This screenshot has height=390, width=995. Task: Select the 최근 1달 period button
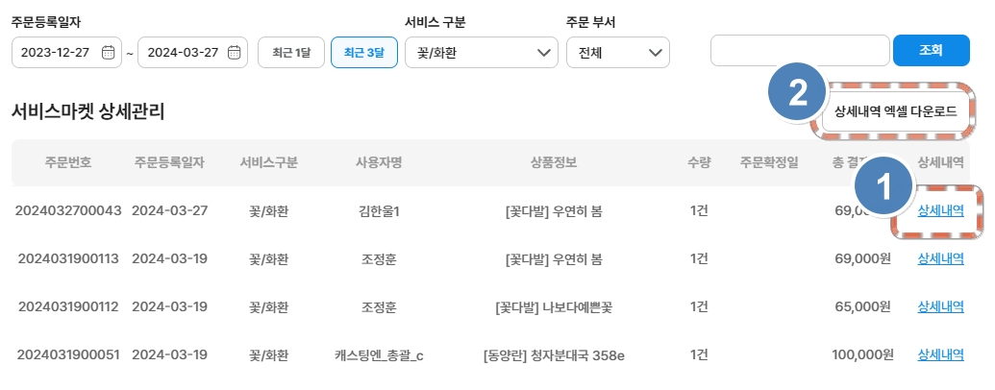pos(291,52)
